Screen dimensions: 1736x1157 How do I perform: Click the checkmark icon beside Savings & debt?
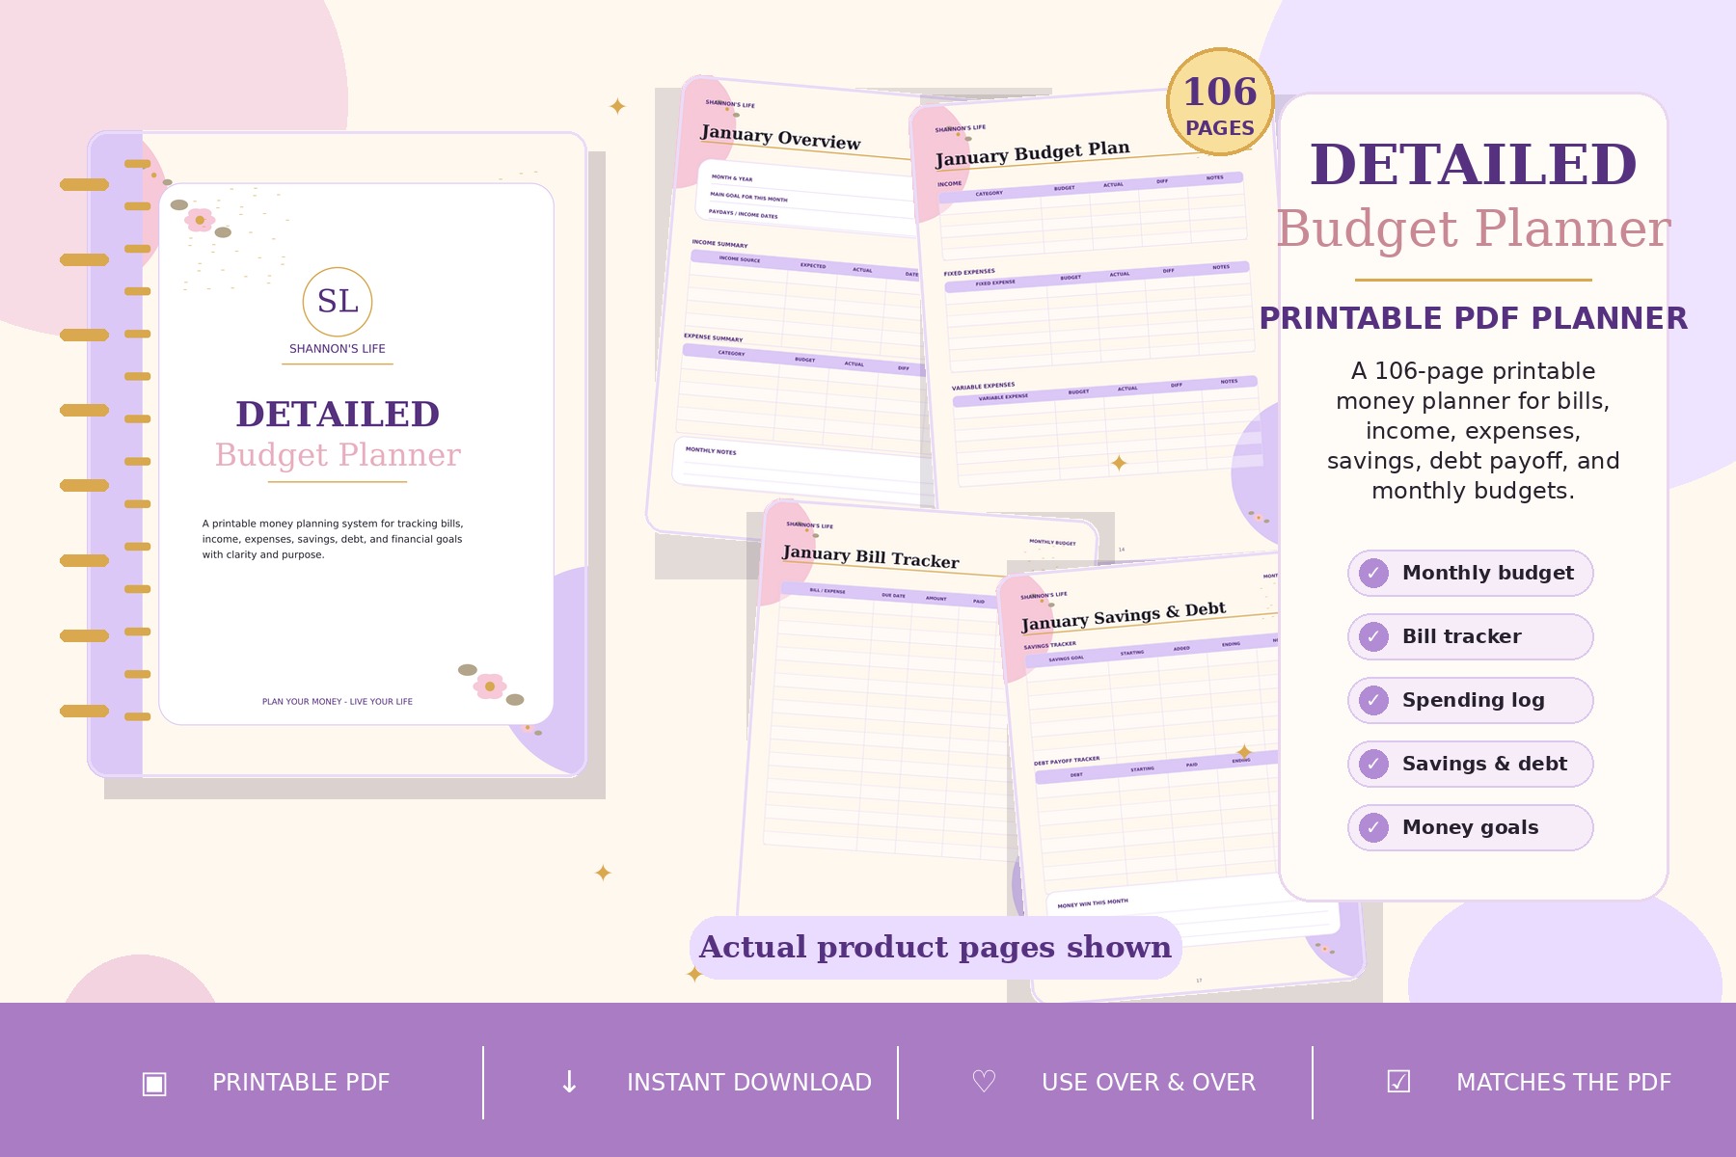point(1373,765)
